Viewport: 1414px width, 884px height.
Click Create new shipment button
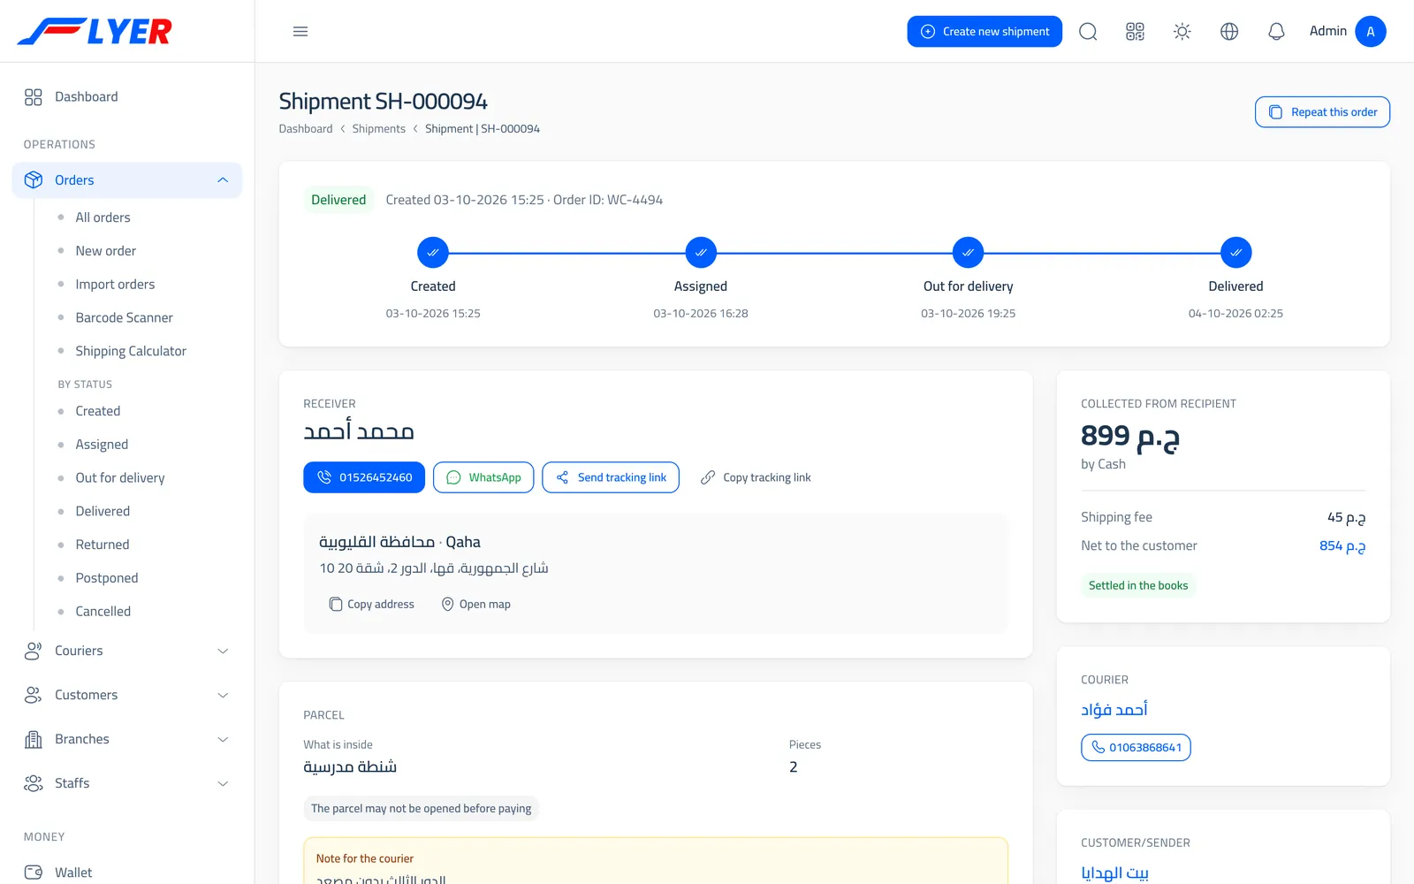pyautogui.click(x=984, y=32)
